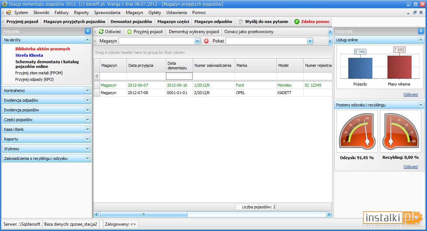
Task: Open the Słowniki menu
Action: click(41, 13)
